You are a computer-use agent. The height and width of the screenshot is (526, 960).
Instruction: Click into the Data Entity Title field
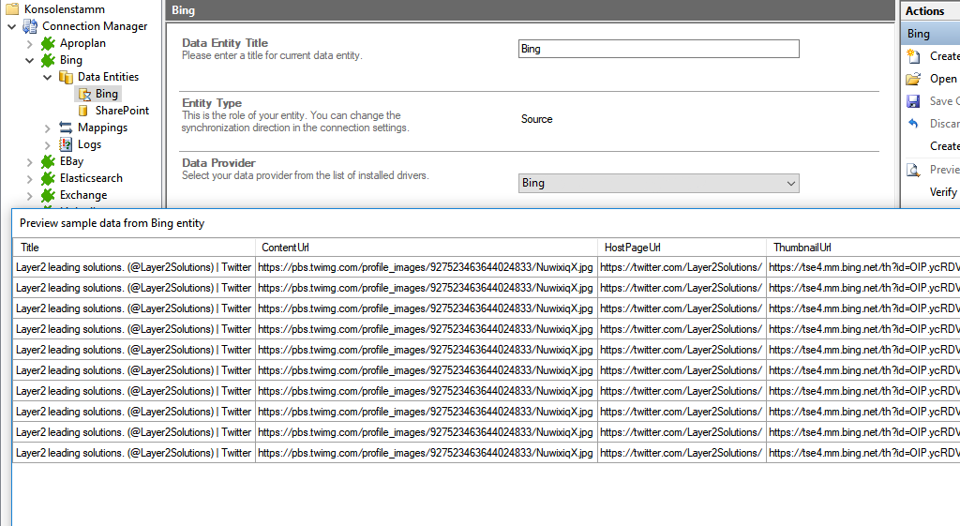658,49
